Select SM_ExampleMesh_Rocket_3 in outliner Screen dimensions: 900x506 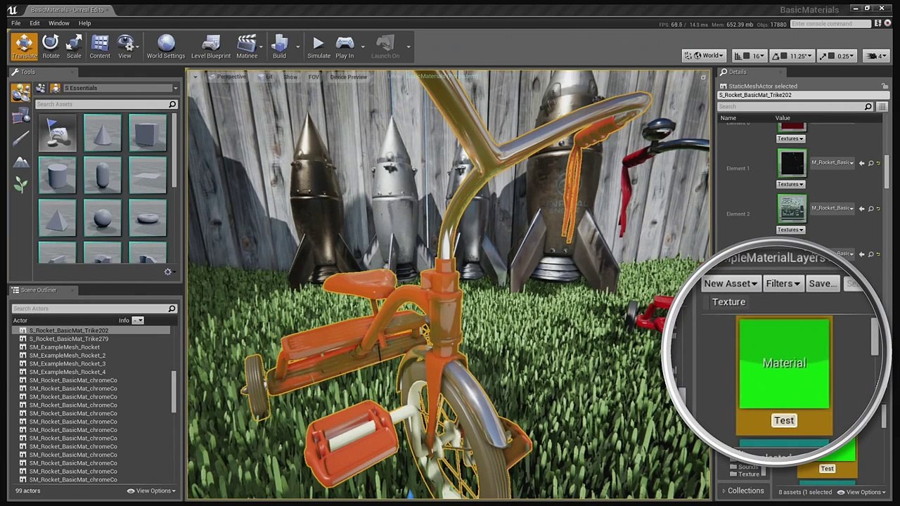(x=67, y=363)
